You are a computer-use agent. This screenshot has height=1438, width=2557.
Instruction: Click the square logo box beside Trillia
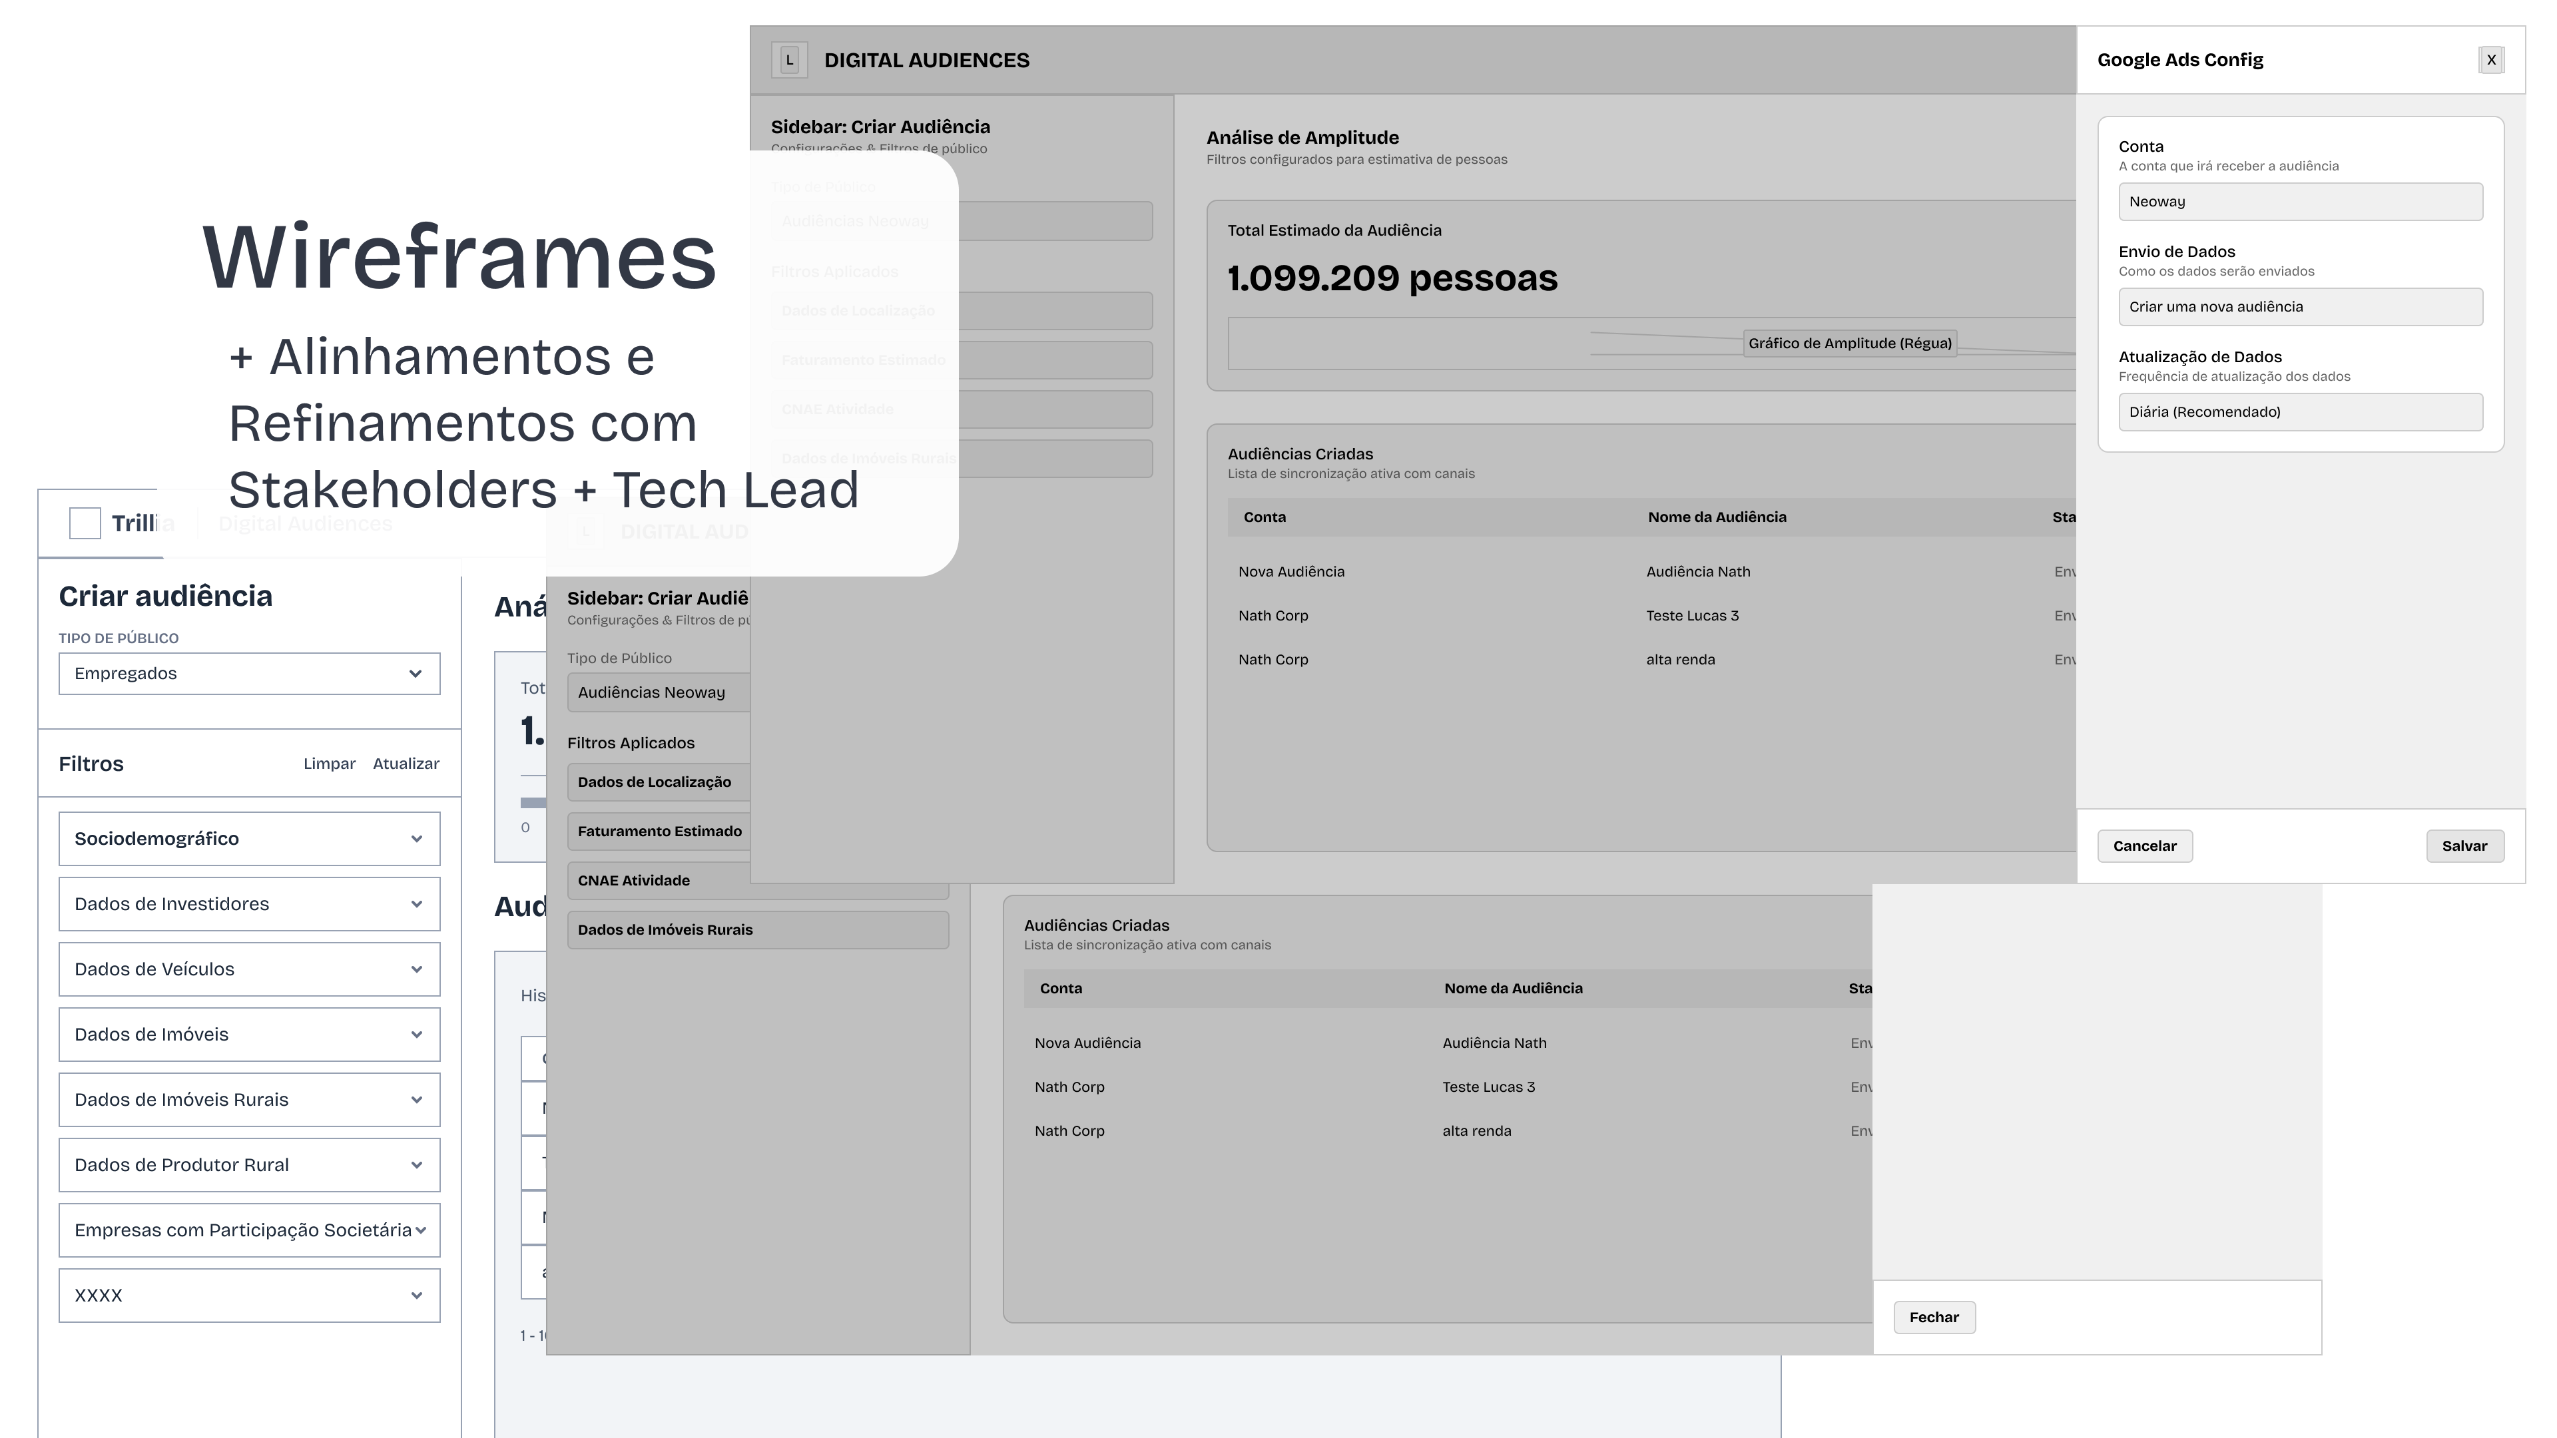pos(85,523)
